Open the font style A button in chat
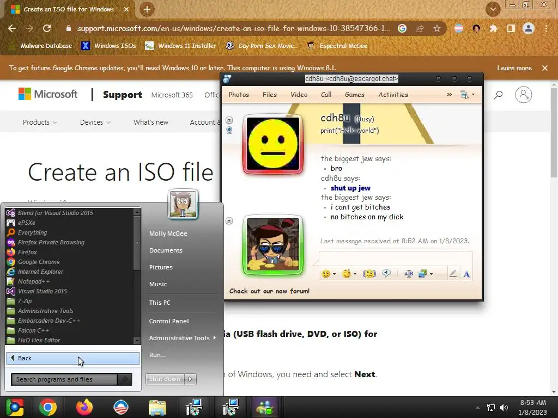The width and height of the screenshot is (558, 418). click(466, 274)
